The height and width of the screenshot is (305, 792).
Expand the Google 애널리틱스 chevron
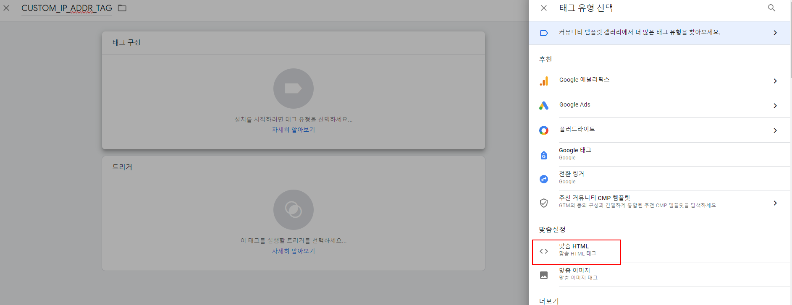775,81
